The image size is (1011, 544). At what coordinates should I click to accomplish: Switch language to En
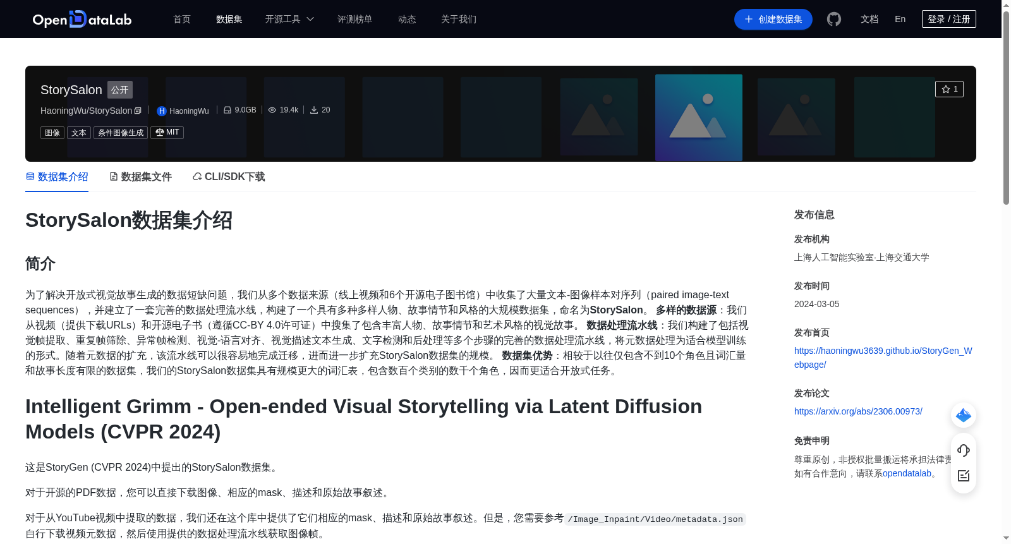tap(900, 19)
